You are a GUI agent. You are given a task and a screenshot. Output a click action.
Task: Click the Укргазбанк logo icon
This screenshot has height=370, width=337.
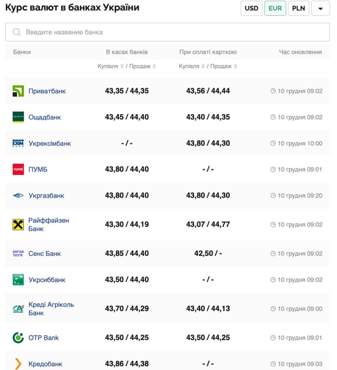[18, 196]
